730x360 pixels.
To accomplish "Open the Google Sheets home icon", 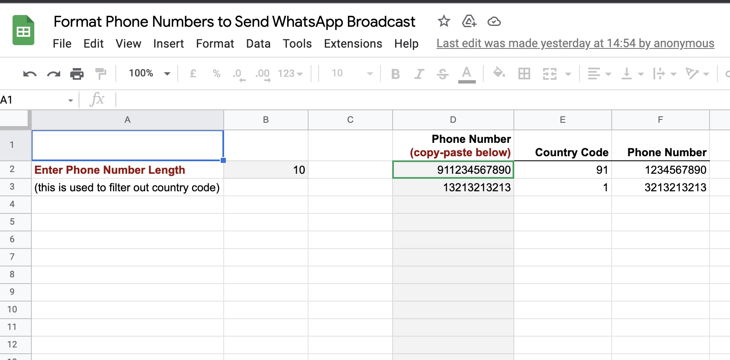I will [23, 30].
